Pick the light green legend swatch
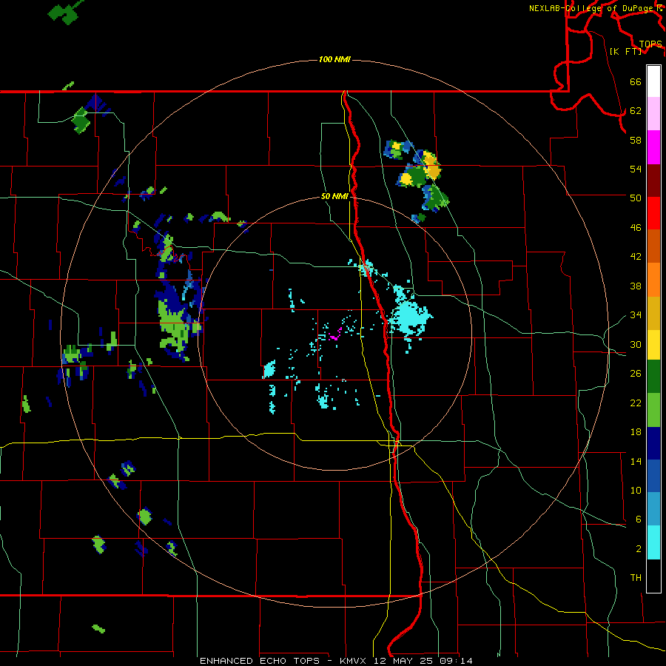 (x=653, y=410)
